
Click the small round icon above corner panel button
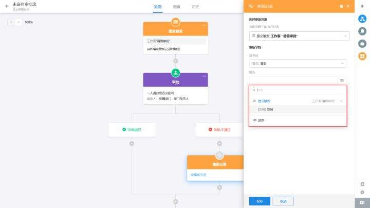(x=362, y=193)
